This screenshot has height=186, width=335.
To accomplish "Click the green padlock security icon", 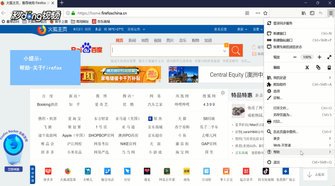I will [x=73, y=13].
